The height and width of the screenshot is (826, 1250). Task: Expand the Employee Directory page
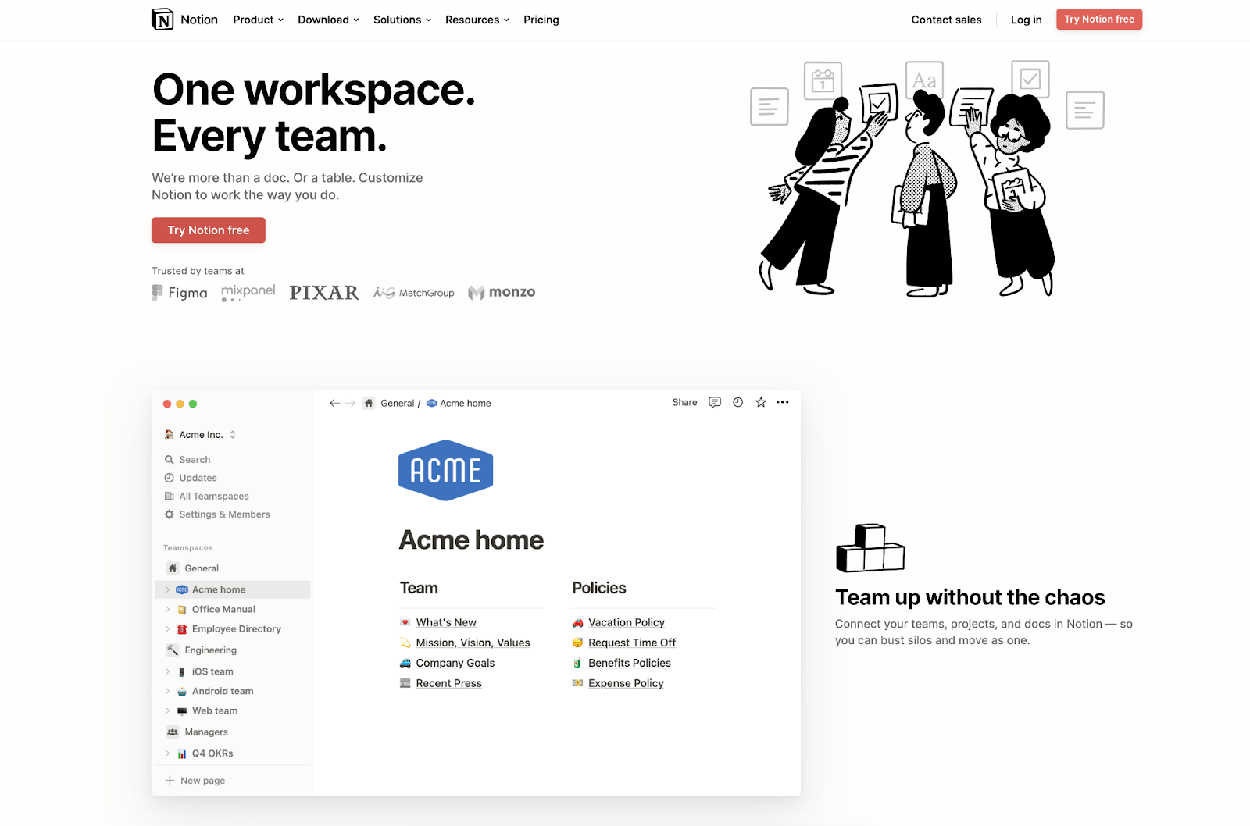(x=167, y=628)
